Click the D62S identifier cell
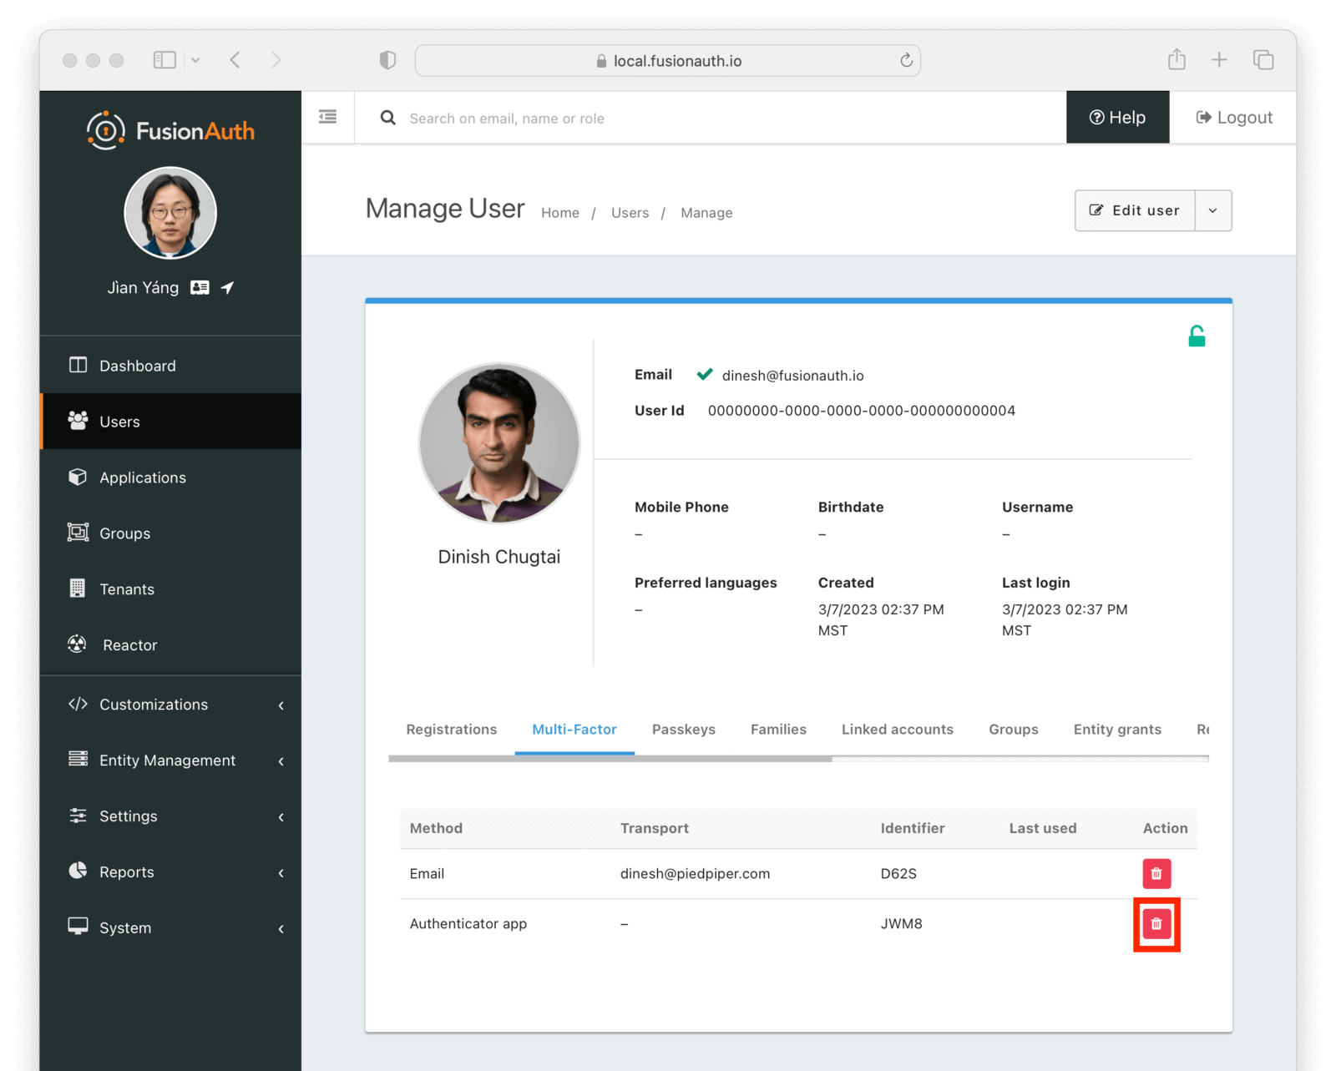The width and height of the screenshot is (1336, 1071). (x=898, y=873)
